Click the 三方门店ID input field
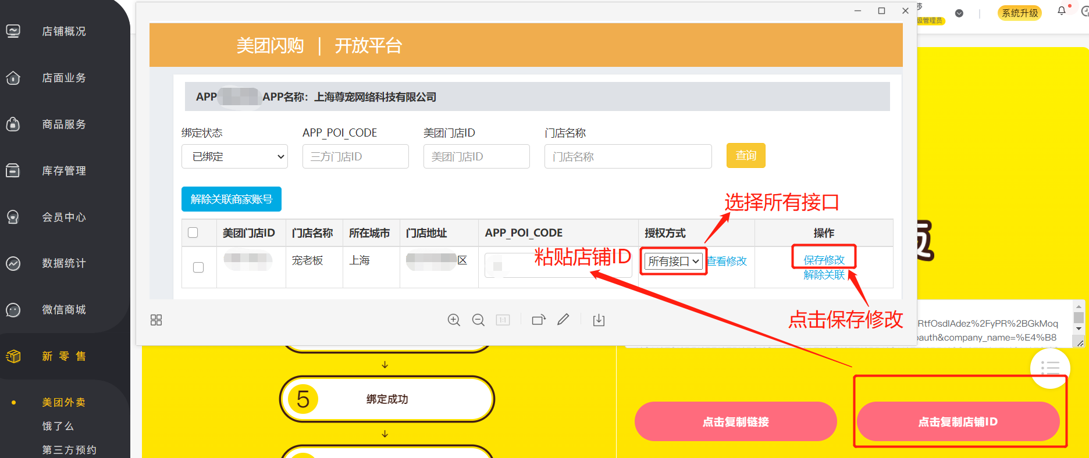The height and width of the screenshot is (458, 1089). pyautogui.click(x=355, y=156)
